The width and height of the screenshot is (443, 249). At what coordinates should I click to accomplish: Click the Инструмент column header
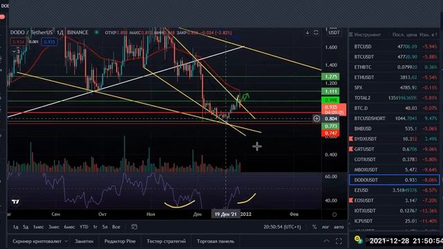(368, 35)
